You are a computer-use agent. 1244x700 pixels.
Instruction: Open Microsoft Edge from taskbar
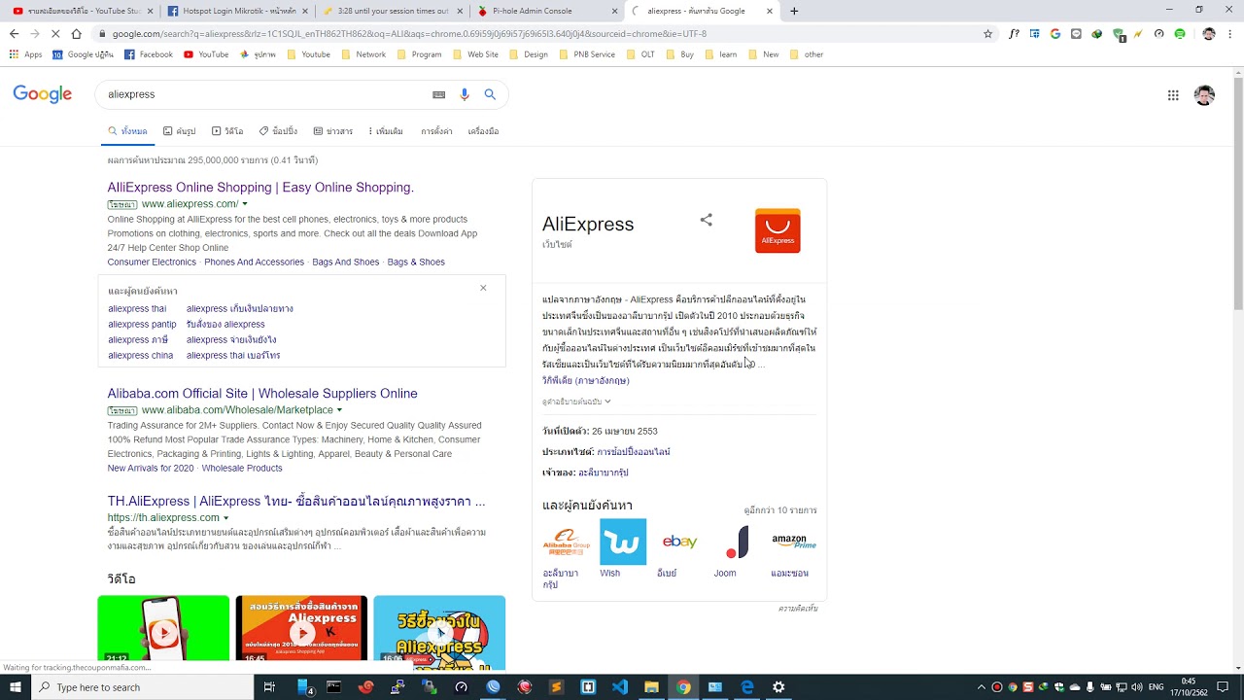[747, 687]
